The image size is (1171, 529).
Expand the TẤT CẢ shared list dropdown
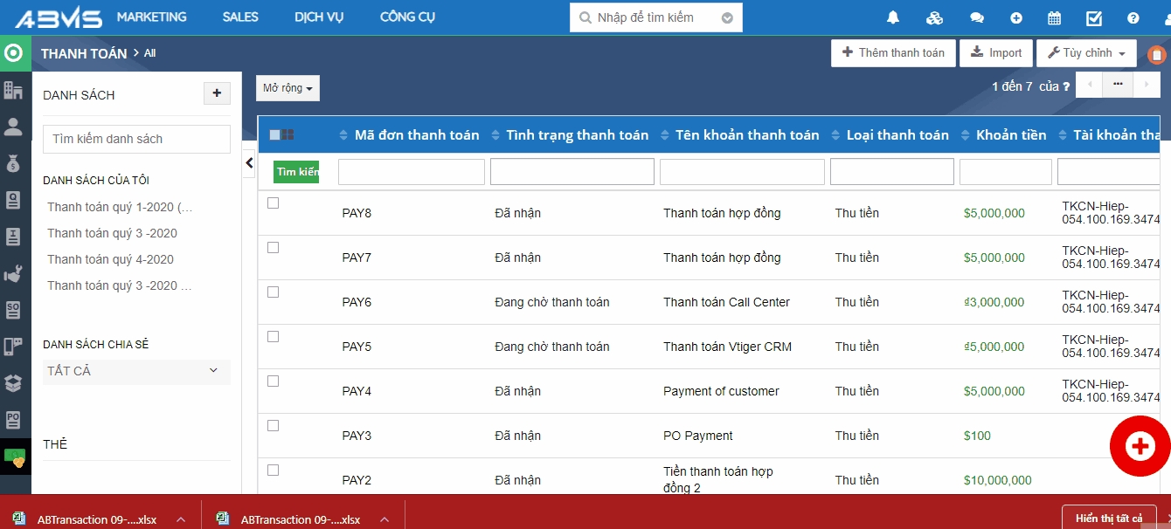pos(136,371)
